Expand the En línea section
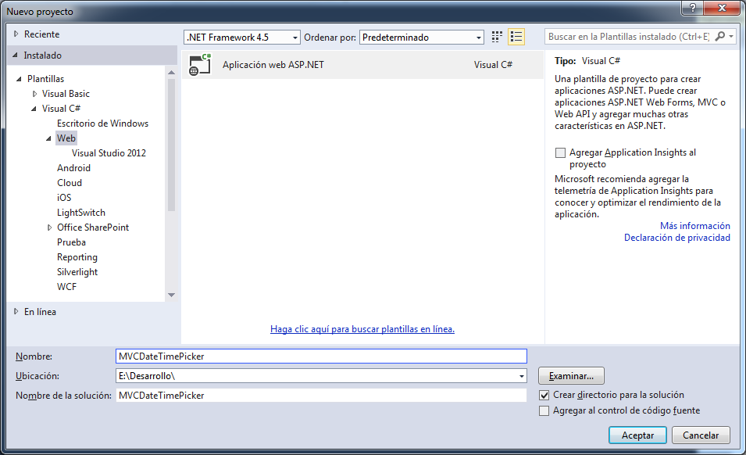746x455 pixels. pos(15,311)
